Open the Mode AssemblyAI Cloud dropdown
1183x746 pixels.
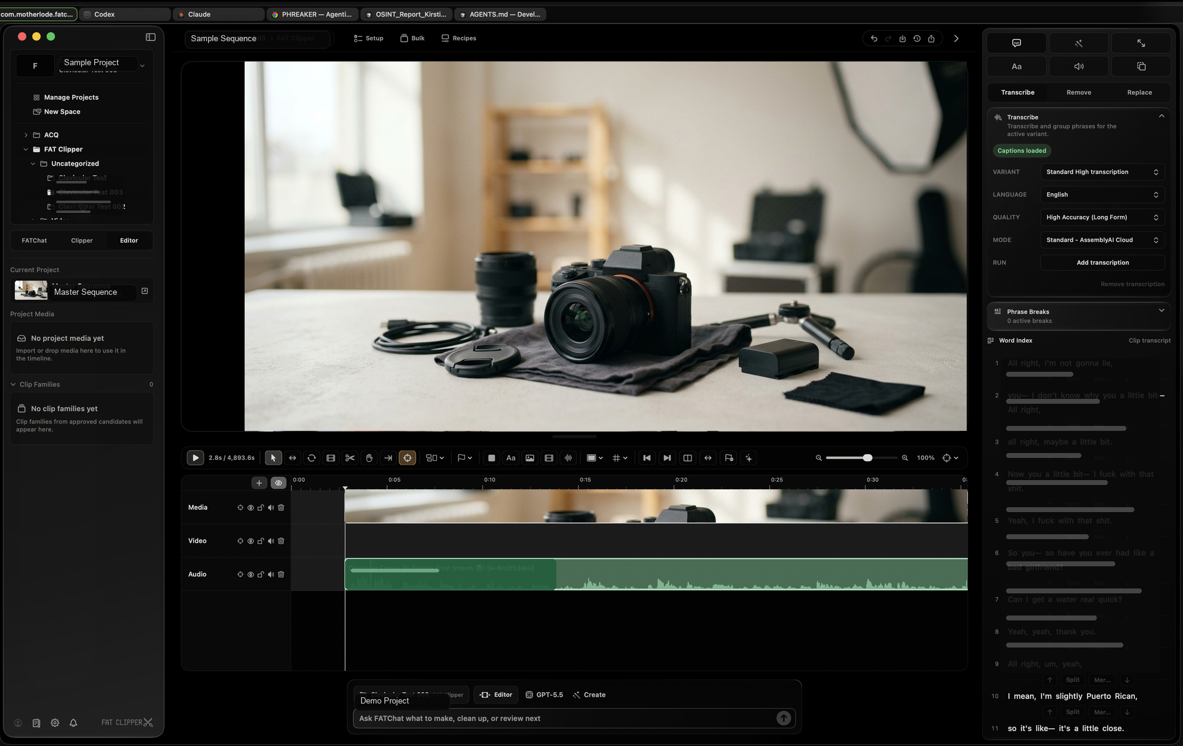[1102, 240]
